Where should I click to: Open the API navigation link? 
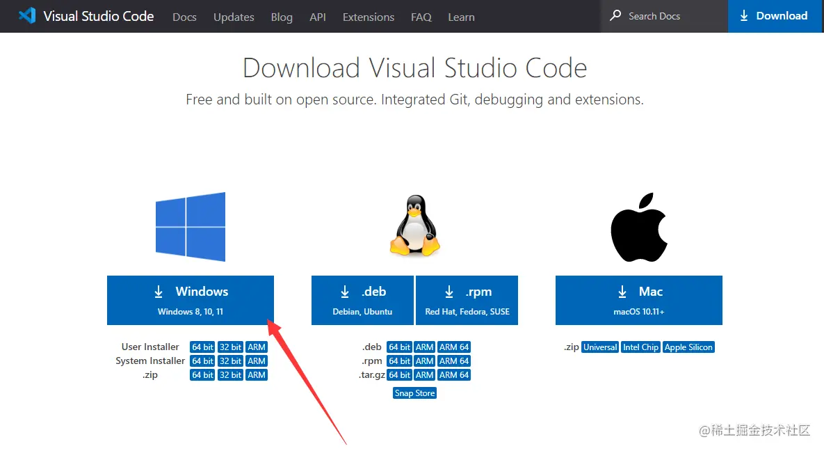pyautogui.click(x=317, y=17)
